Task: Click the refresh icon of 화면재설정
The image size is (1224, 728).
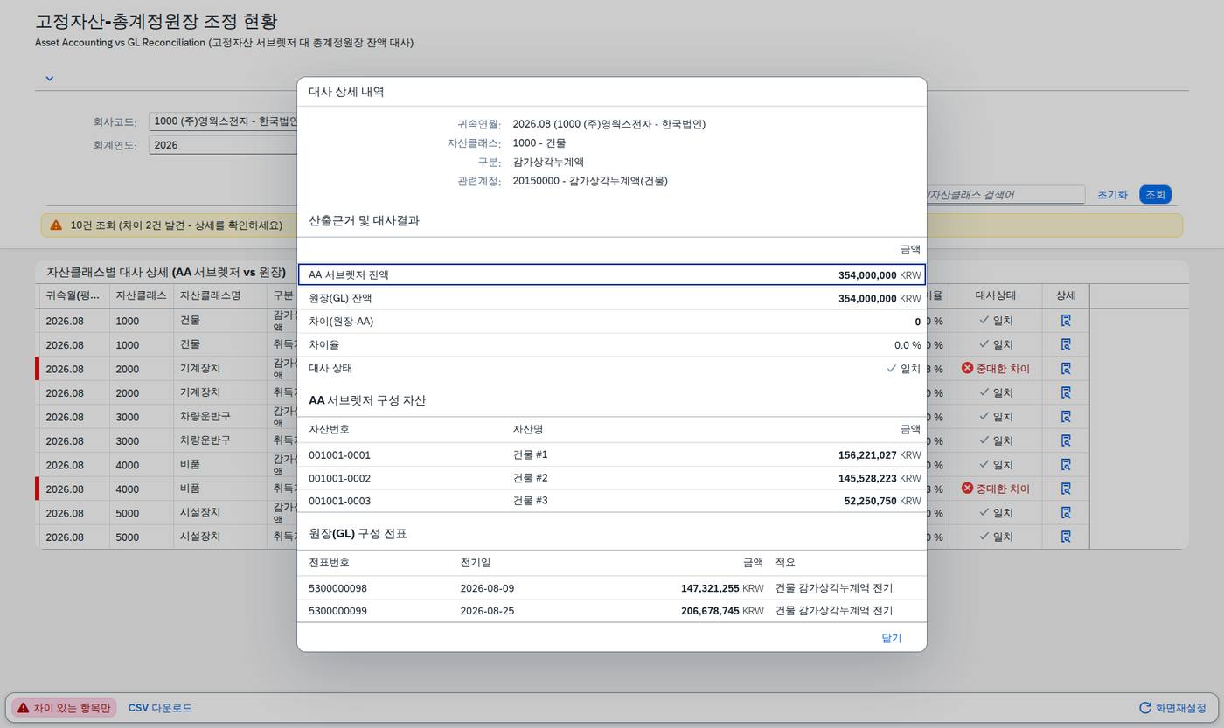Action: click(1144, 708)
